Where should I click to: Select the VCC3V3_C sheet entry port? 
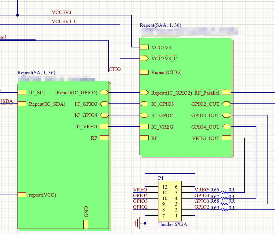click(x=144, y=58)
